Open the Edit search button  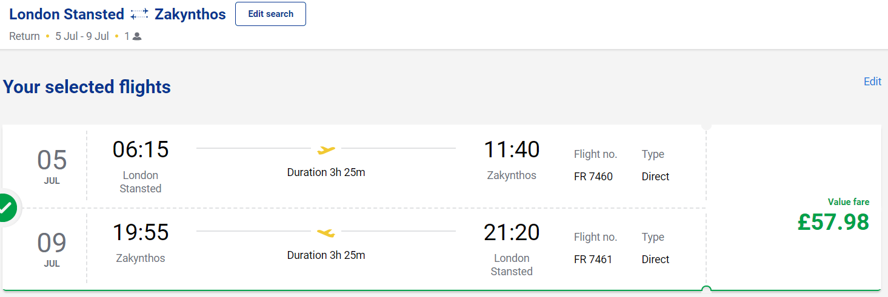point(270,14)
